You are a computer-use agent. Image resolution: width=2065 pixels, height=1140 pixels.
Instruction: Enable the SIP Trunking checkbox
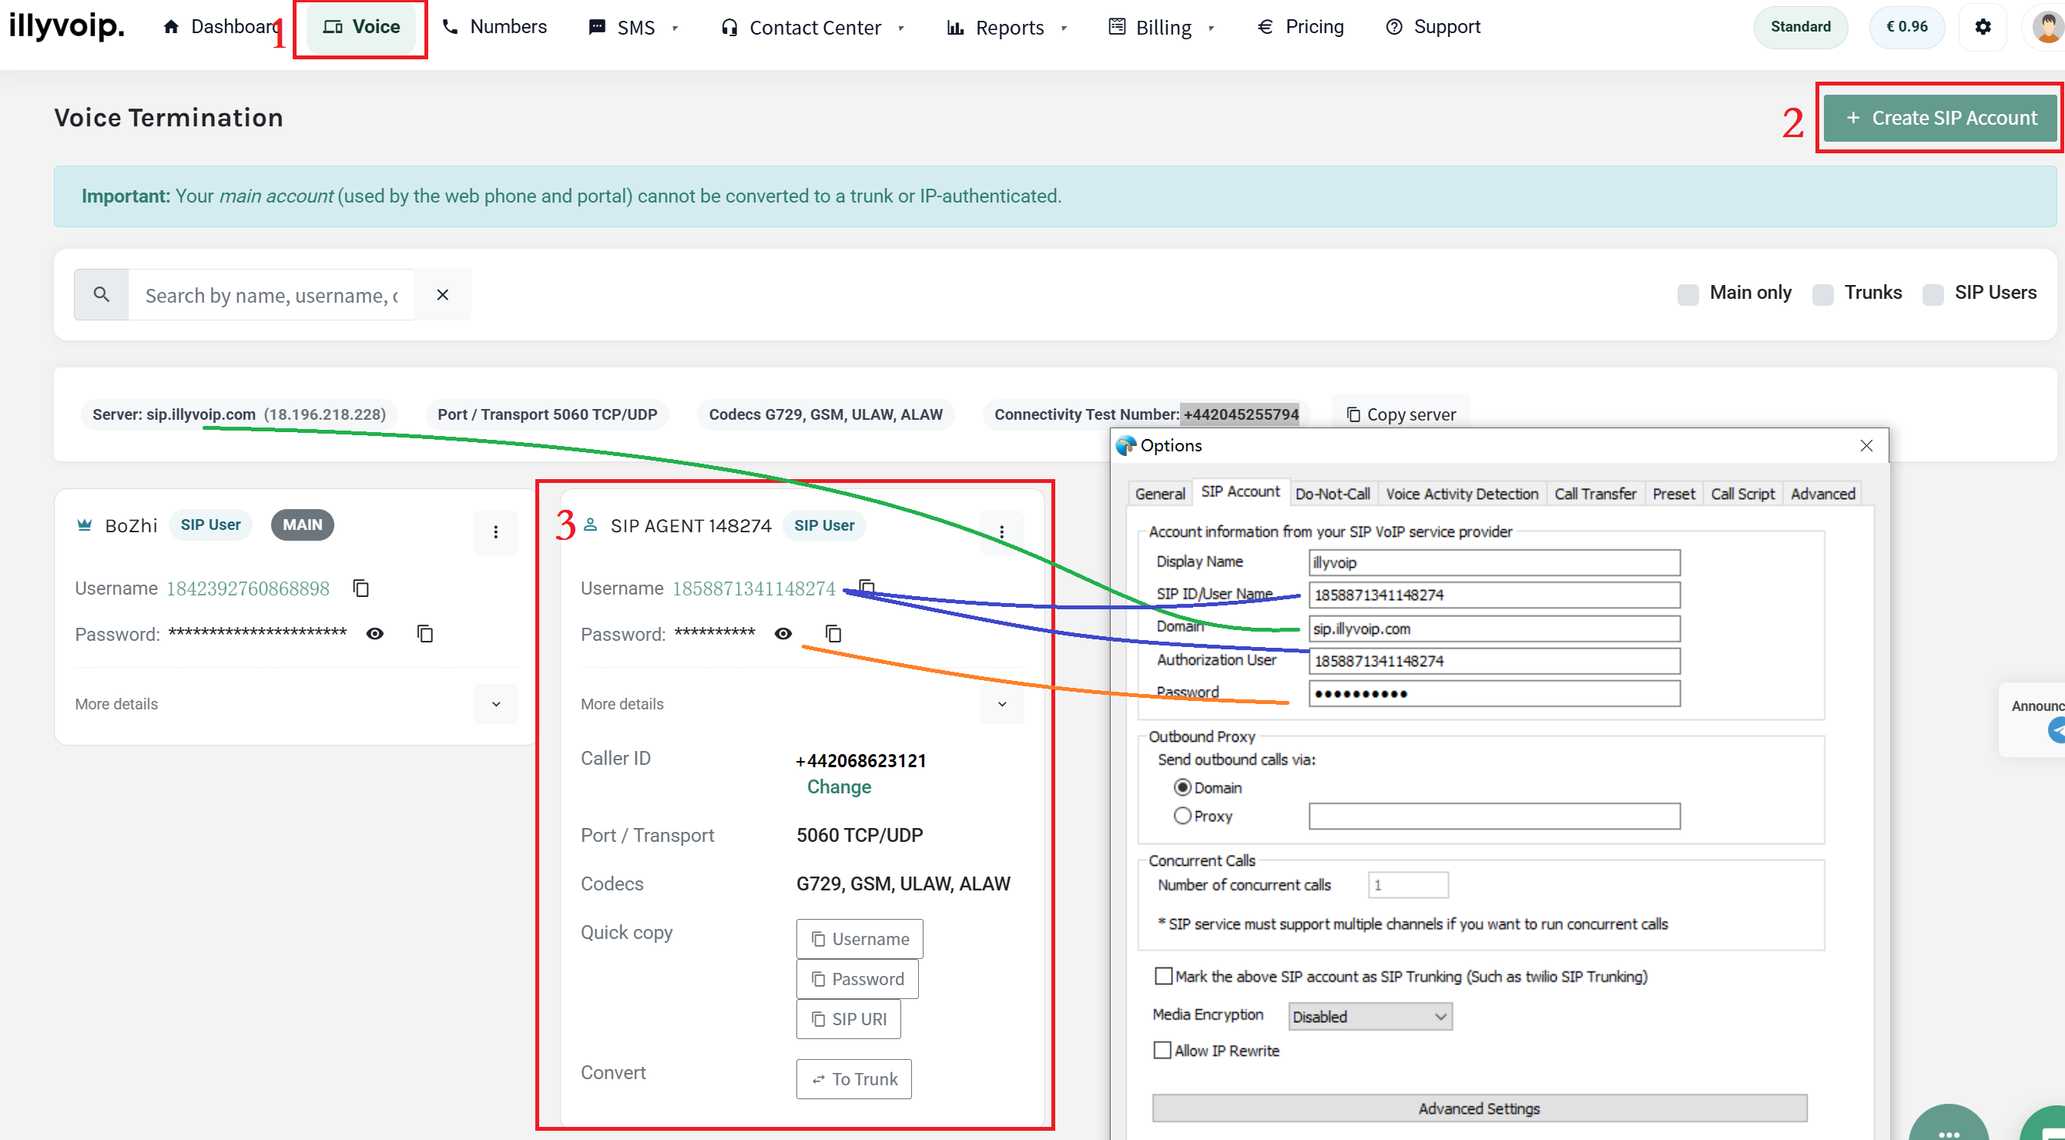[1163, 976]
